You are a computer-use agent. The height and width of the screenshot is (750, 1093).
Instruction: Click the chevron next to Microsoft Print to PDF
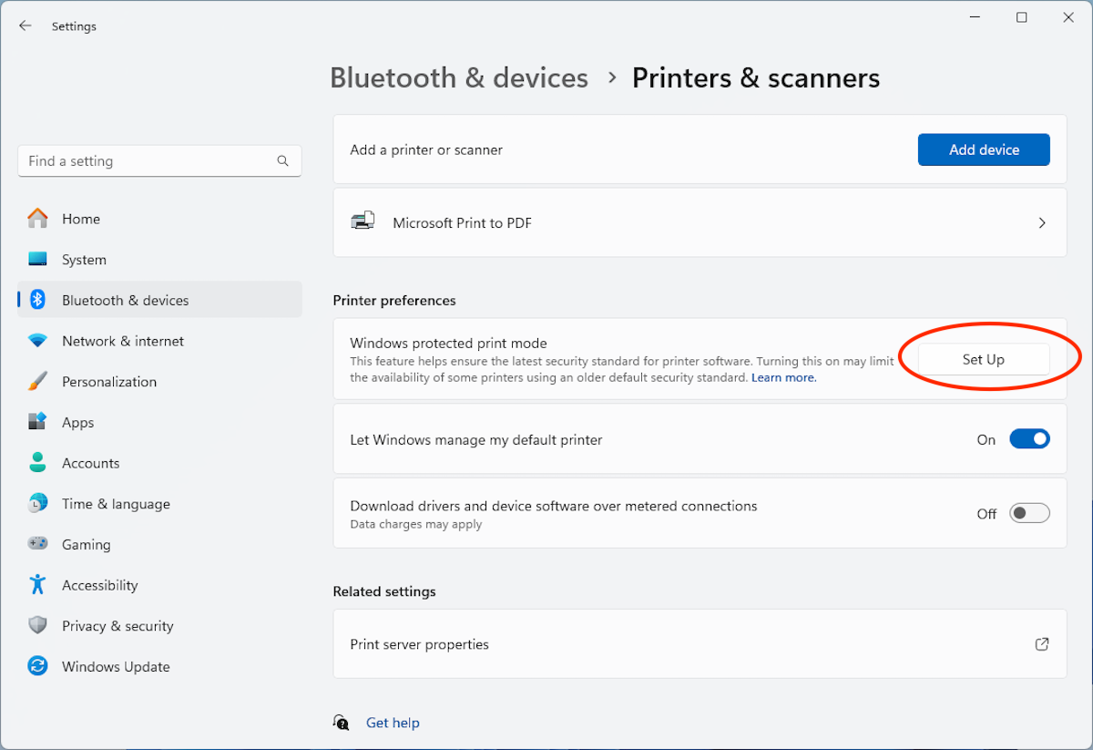coord(1041,222)
